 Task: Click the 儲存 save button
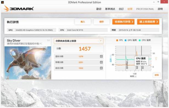(x=101, y=22)
